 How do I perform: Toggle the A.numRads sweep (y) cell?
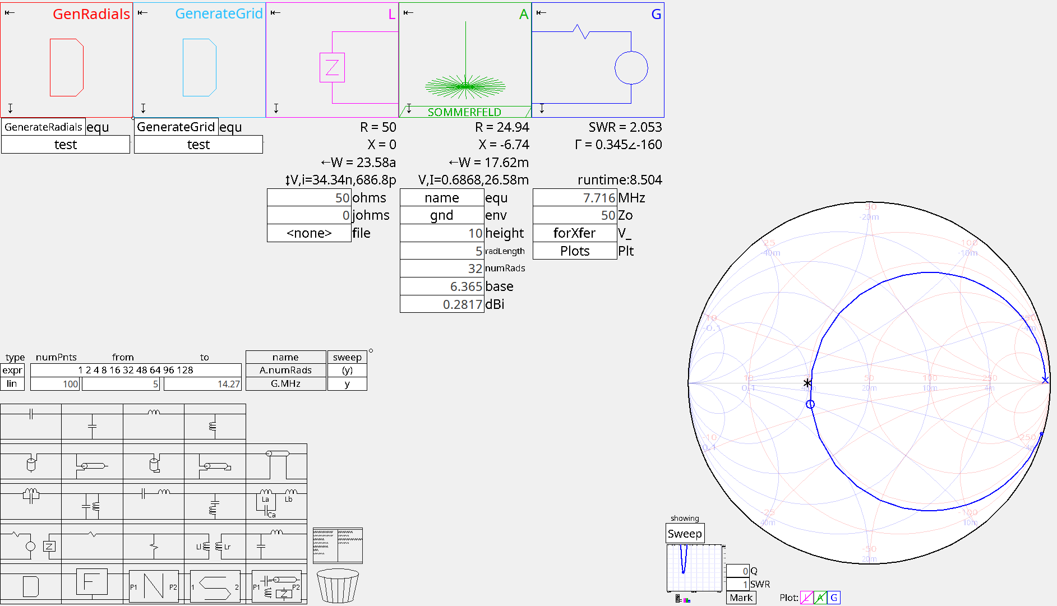tap(347, 370)
